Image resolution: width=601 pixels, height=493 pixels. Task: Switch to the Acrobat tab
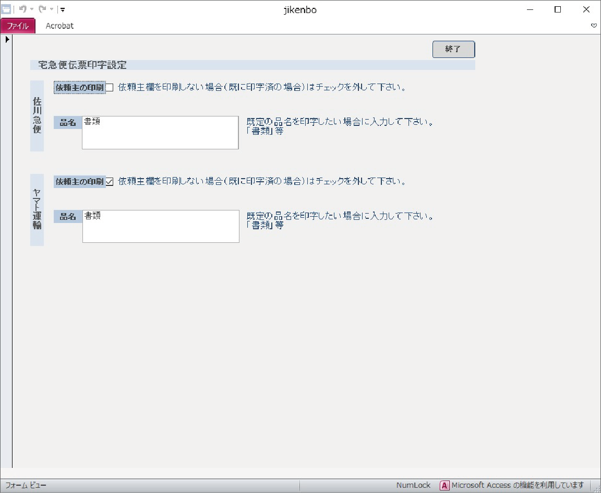click(x=59, y=26)
